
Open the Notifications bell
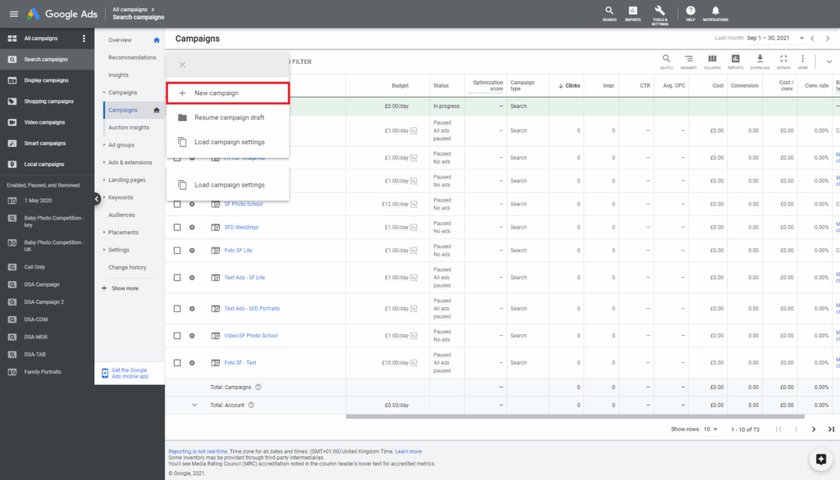pos(715,13)
